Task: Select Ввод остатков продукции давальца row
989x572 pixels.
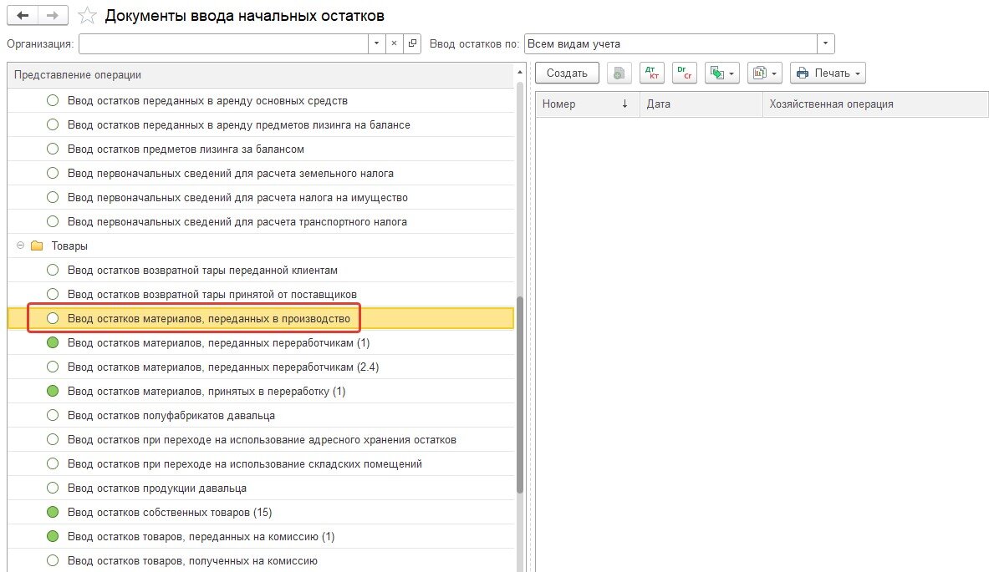Action: [261, 488]
